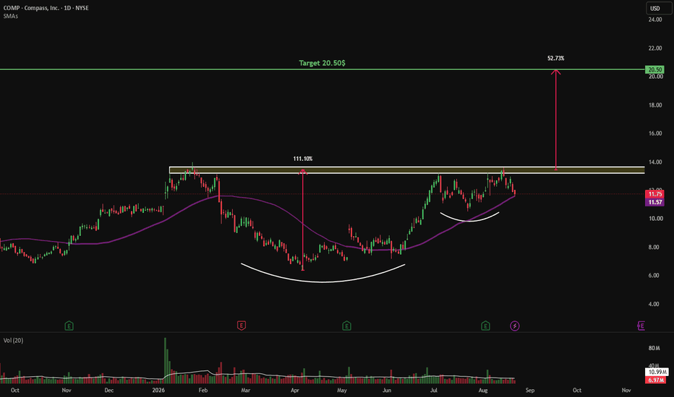Select the yellow resistance zone rectangle
This screenshot has width=674, height=397.
point(407,170)
